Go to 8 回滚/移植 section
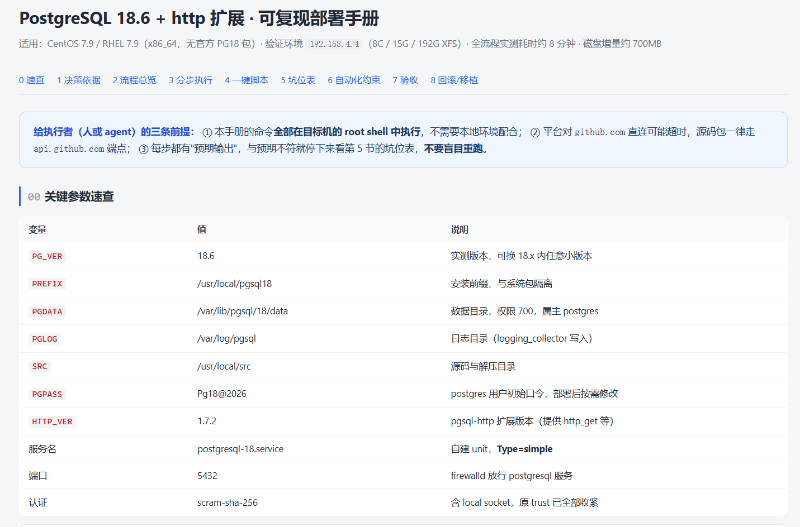This screenshot has height=527, width=800. [454, 80]
